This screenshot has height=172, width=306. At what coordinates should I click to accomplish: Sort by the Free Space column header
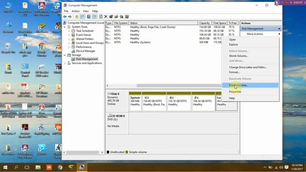click(219, 23)
